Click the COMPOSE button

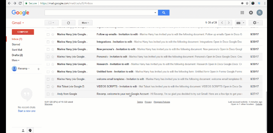click(23, 32)
